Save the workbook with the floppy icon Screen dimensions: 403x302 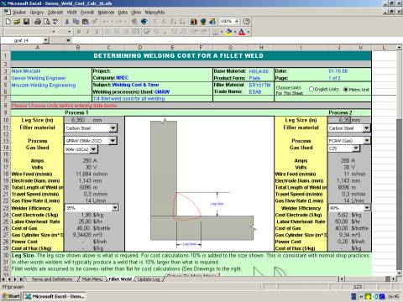tap(26, 22)
